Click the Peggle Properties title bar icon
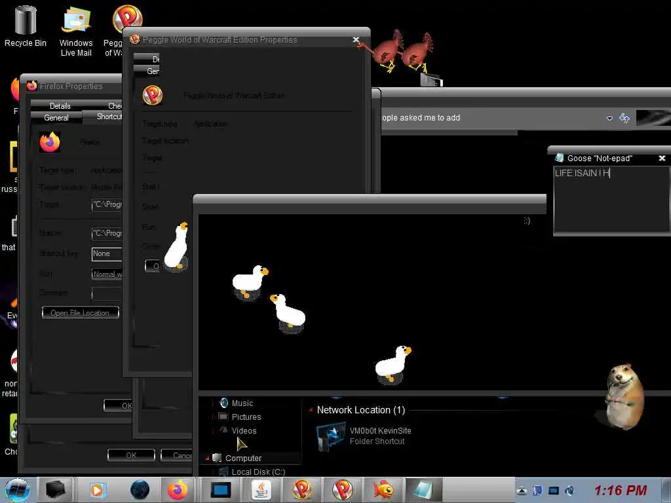 tap(134, 39)
